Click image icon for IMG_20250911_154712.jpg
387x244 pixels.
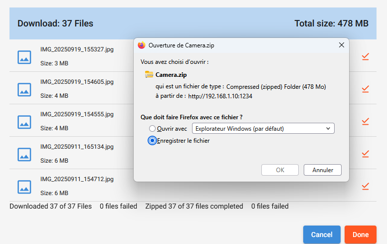[24, 187]
